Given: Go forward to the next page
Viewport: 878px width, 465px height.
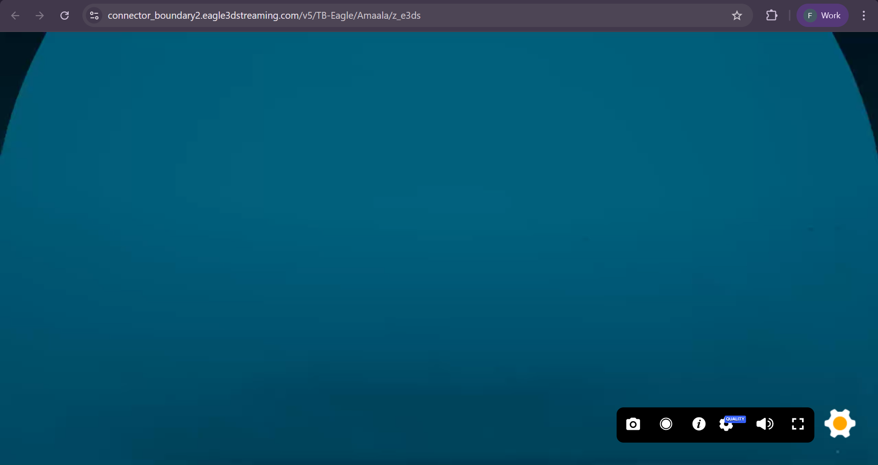Looking at the screenshot, I should point(40,16).
